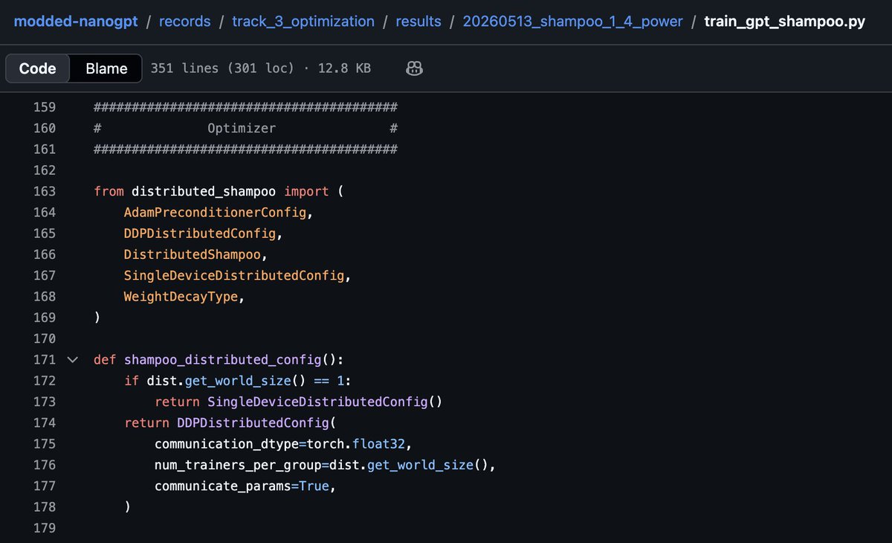This screenshot has width=892, height=543.
Task: Click shampoo_distributed_config function name
Action: [x=223, y=360]
